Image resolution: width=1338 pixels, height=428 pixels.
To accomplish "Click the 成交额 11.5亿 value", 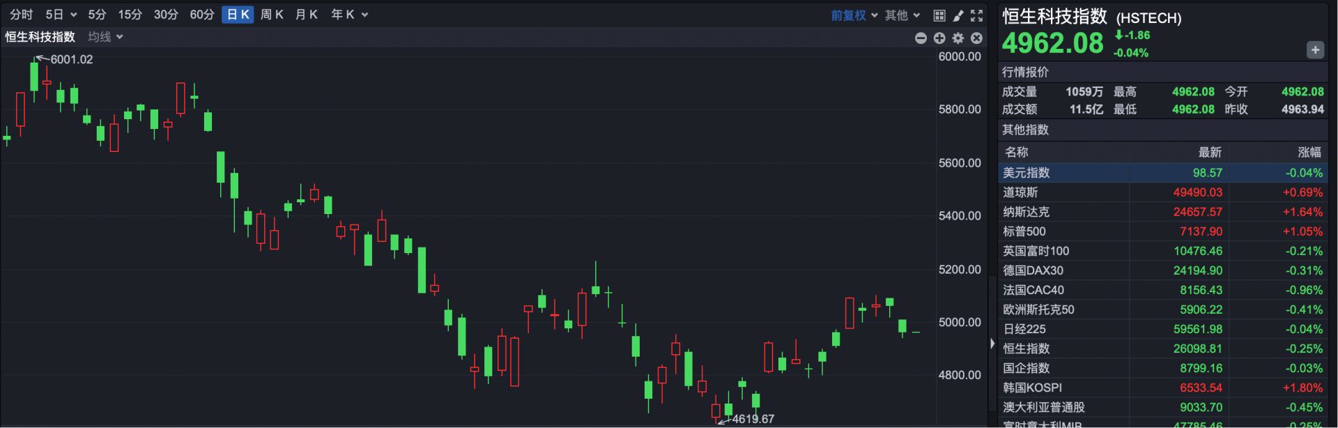I will tap(1086, 109).
